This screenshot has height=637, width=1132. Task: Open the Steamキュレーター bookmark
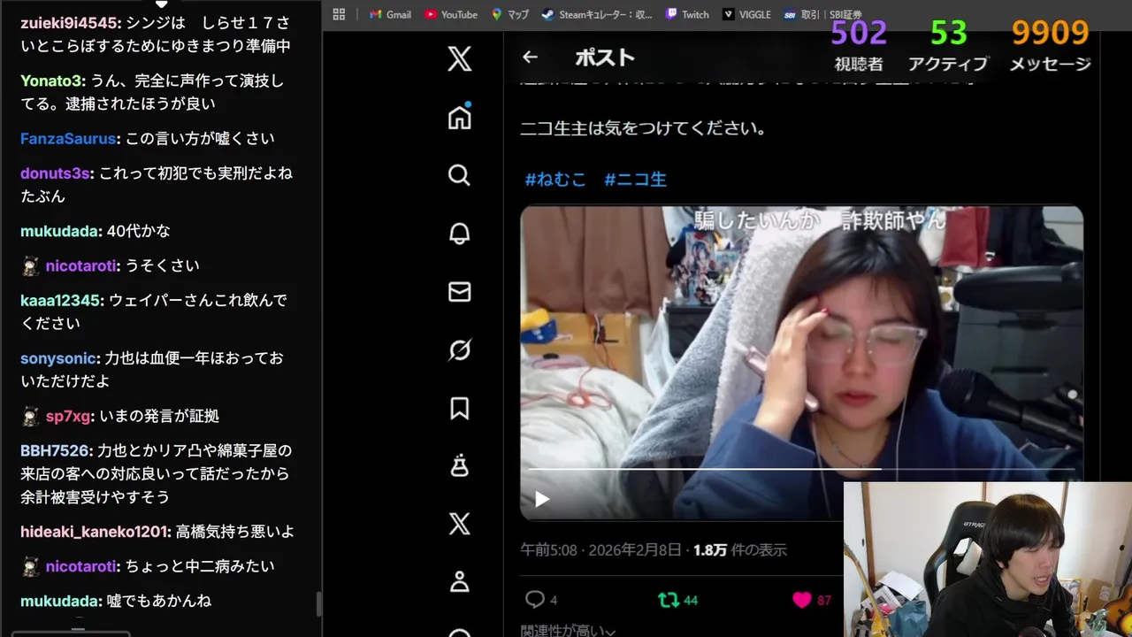597,14
